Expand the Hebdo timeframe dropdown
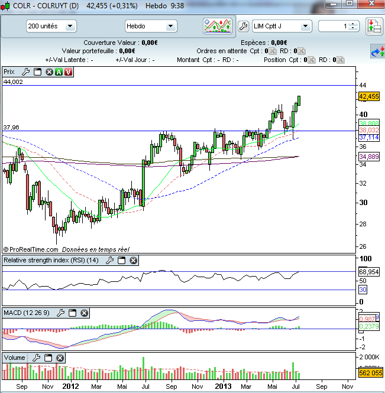 (170, 26)
